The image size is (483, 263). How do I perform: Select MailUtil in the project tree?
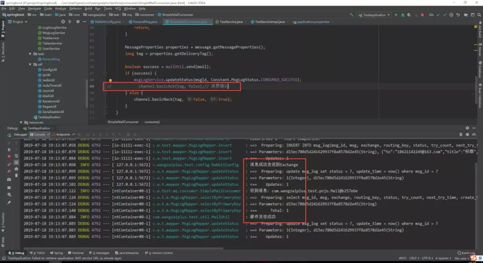pos(48,96)
